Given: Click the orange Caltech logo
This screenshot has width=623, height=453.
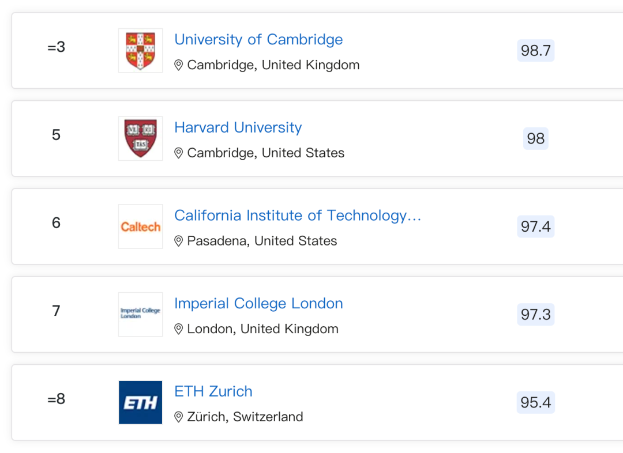Looking at the screenshot, I should click(140, 226).
